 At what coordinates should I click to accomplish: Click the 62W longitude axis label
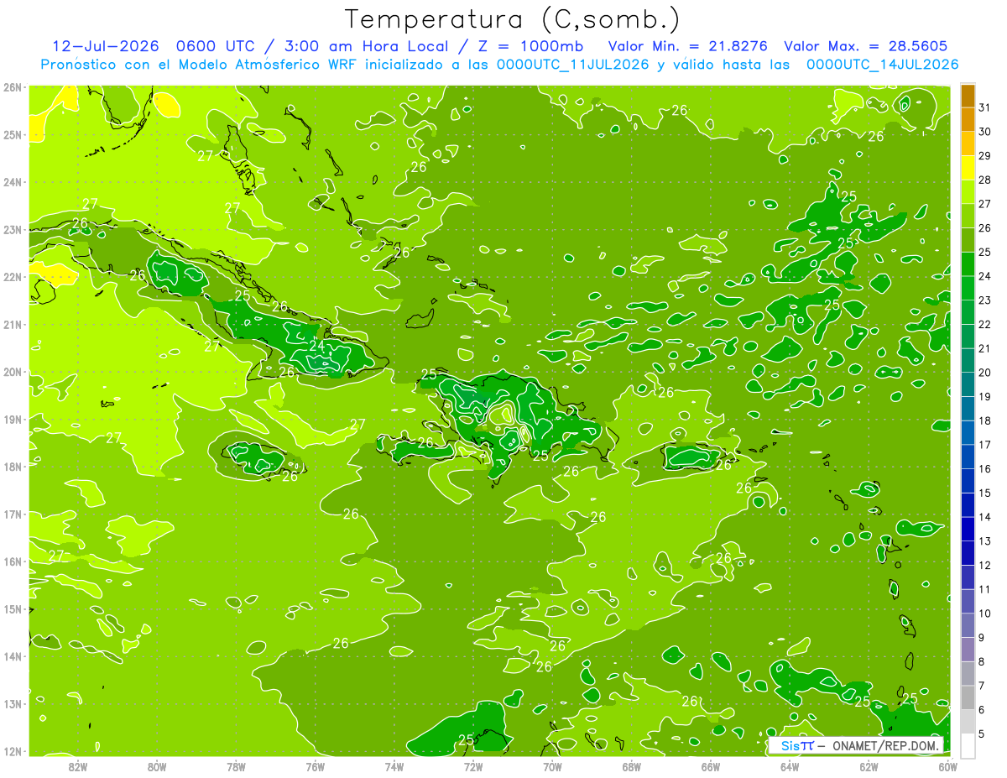point(869,767)
